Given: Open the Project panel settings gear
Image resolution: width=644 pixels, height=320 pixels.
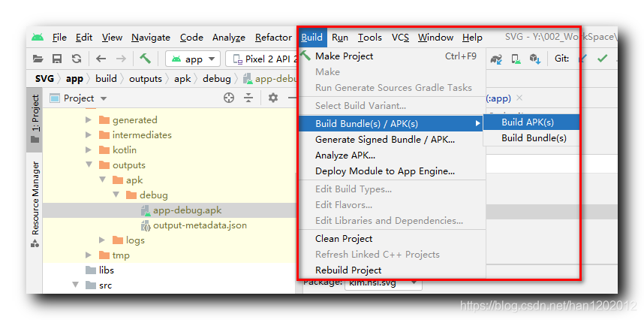Looking at the screenshot, I should [x=273, y=98].
